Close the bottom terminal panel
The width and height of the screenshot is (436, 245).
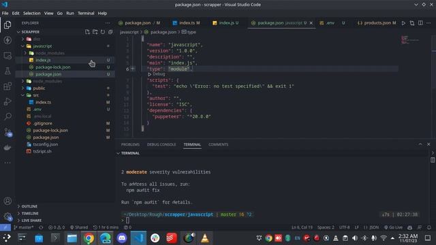coord(429,144)
